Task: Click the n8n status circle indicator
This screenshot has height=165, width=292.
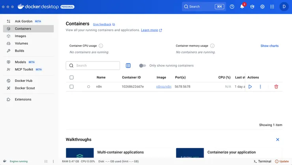Action: pyautogui.click(x=89, y=87)
